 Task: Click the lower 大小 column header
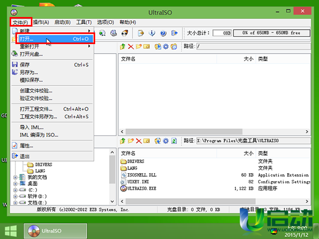(236, 153)
